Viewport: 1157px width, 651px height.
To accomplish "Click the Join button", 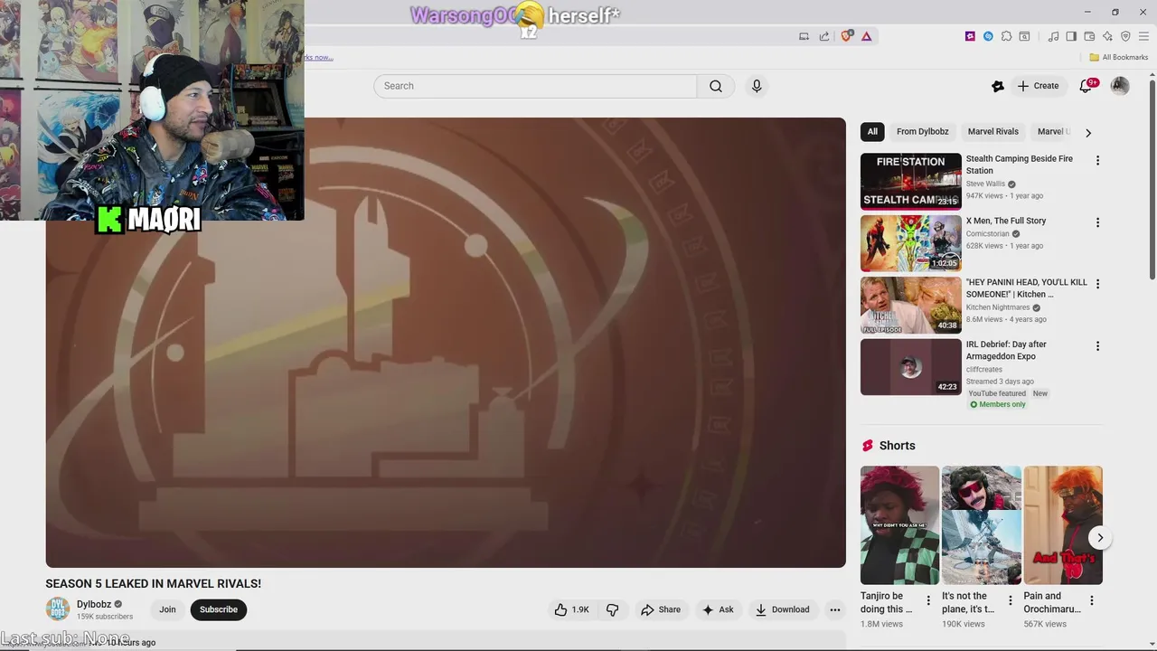I will [x=167, y=609].
